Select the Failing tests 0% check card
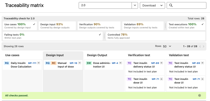This screenshot has width=210, height=101. [53, 36]
